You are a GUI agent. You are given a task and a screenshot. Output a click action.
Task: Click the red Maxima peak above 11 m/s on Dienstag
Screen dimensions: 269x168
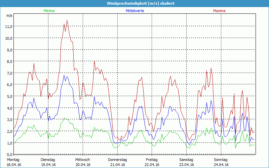[67, 20]
